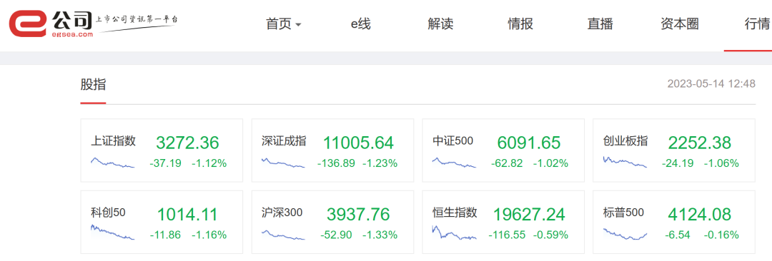This screenshot has height=261, width=772.
Task: Click the -24.19 change figure
Action: [678, 164]
